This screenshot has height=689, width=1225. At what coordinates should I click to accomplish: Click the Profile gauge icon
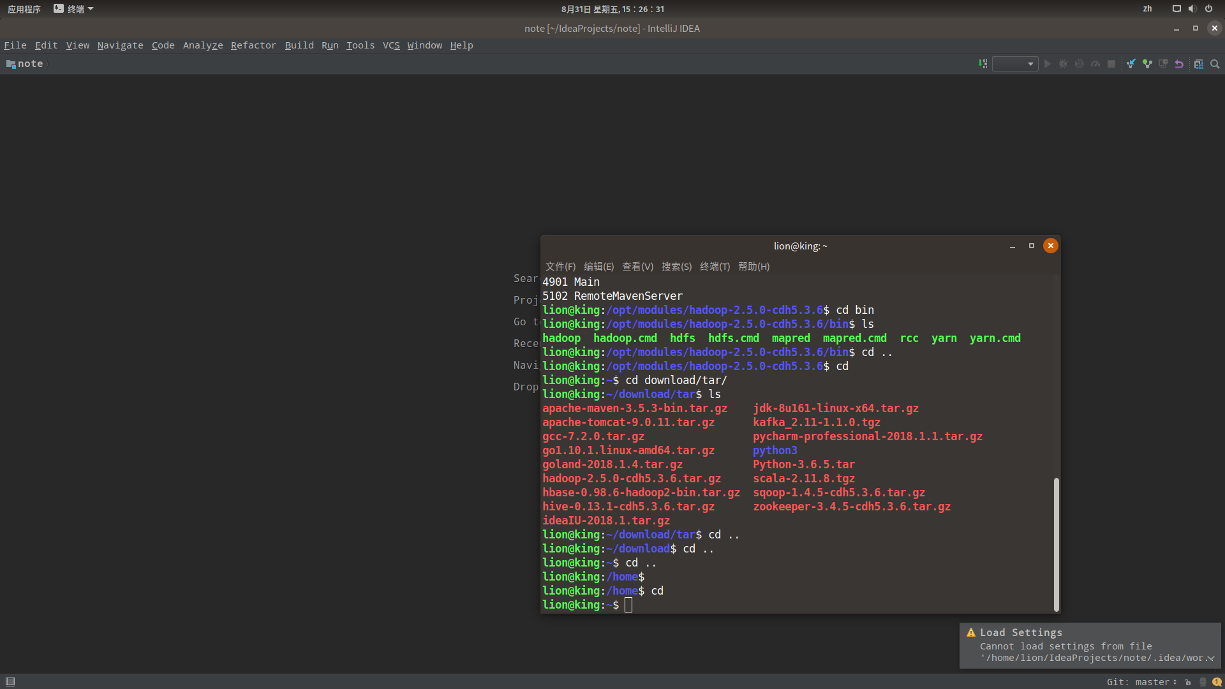(x=1095, y=64)
